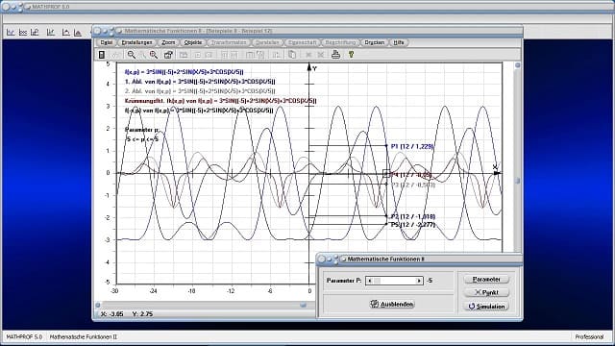Click the 'Parameter P:' label in dialog

pos(344,281)
